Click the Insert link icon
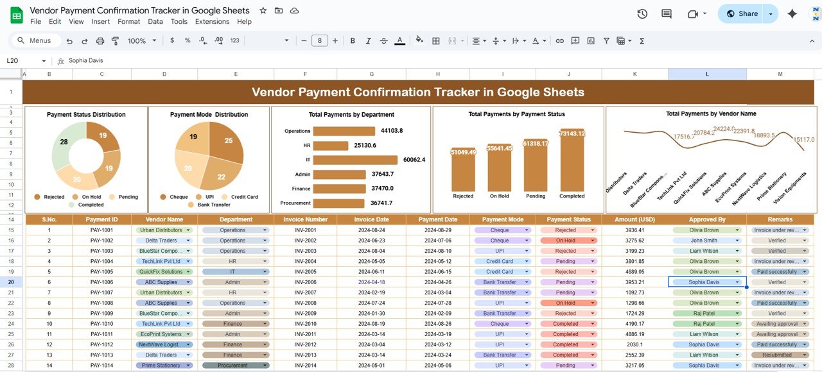The image size is (822, 372). click(559, 41)
